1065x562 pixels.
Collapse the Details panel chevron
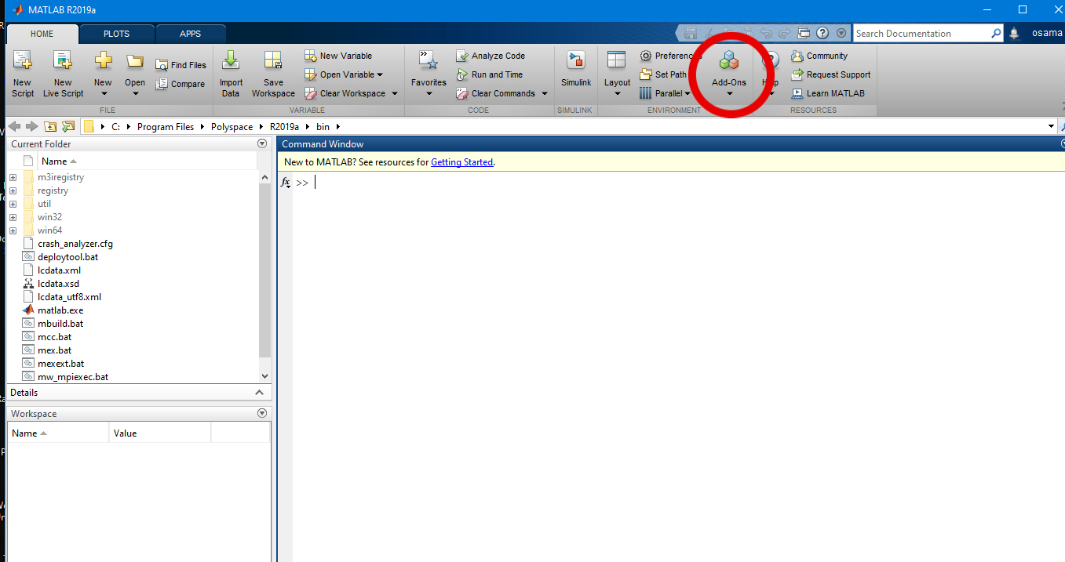point(261,393)
